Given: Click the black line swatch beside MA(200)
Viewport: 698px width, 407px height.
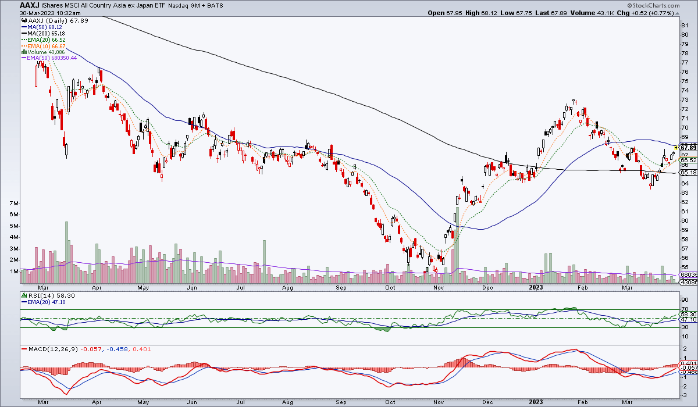Looking at the screenshot, I should click(24, 33).
